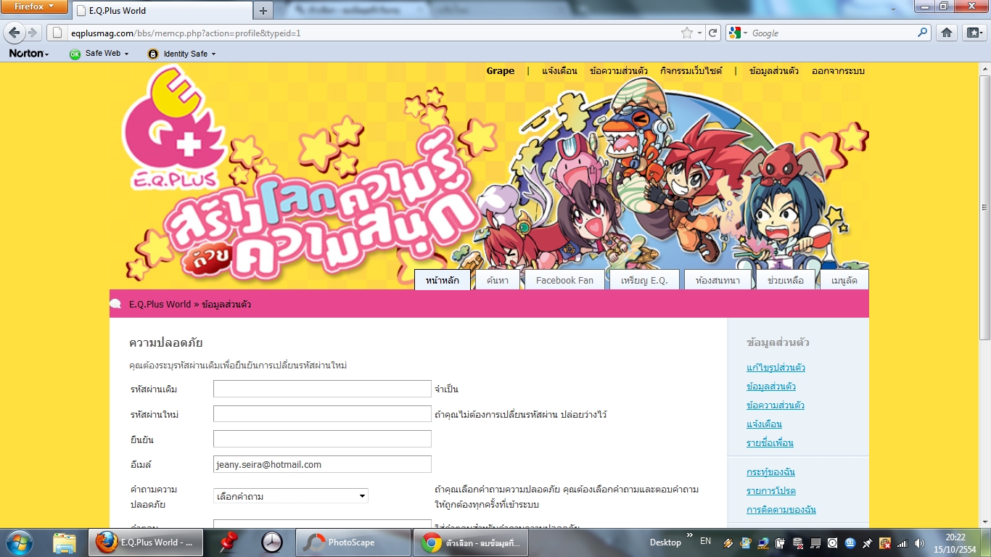Click the red pushpin taskbar icon
The height and width of the screenshot is (557, 991).
coord(229,542)
